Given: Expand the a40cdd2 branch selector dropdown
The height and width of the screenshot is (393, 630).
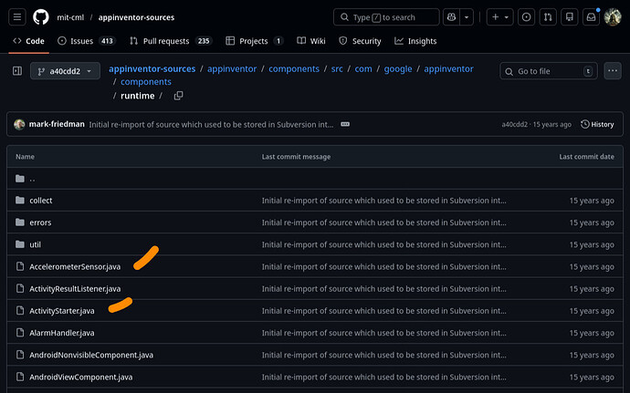Looking at the screenshot, I should [x=65, y=71].
